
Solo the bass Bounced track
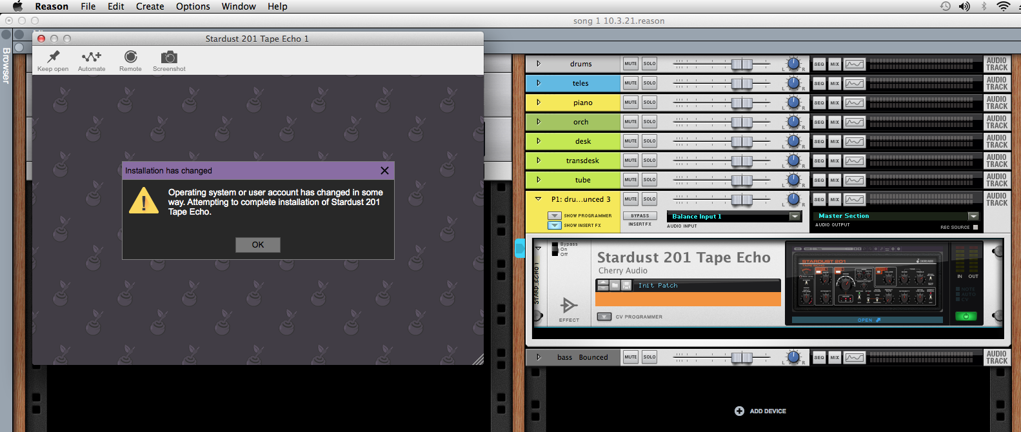point(649,357)
